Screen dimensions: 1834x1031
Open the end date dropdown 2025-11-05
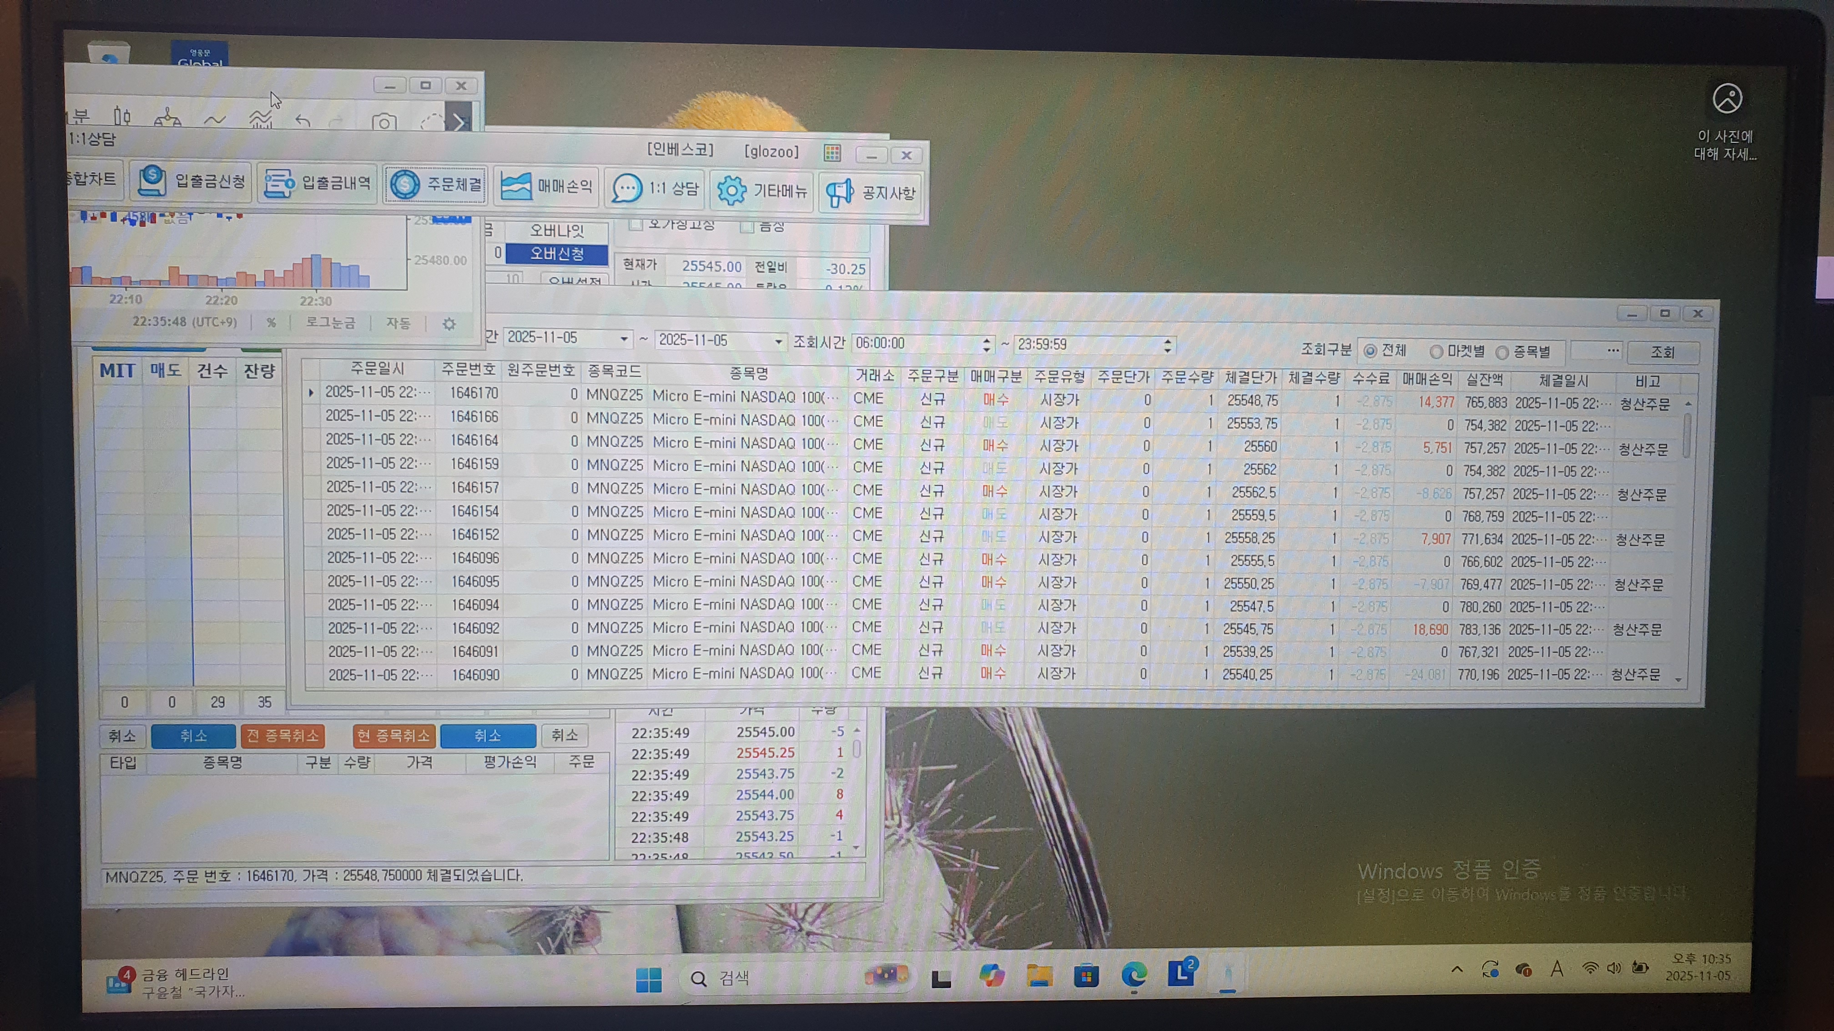[778, 341]
